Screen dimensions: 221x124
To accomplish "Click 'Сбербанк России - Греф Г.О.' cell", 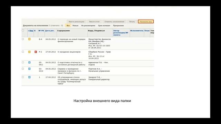I will pos(99,55).
